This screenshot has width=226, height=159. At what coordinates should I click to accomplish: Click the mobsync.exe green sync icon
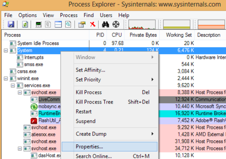[x=34, y=107]
